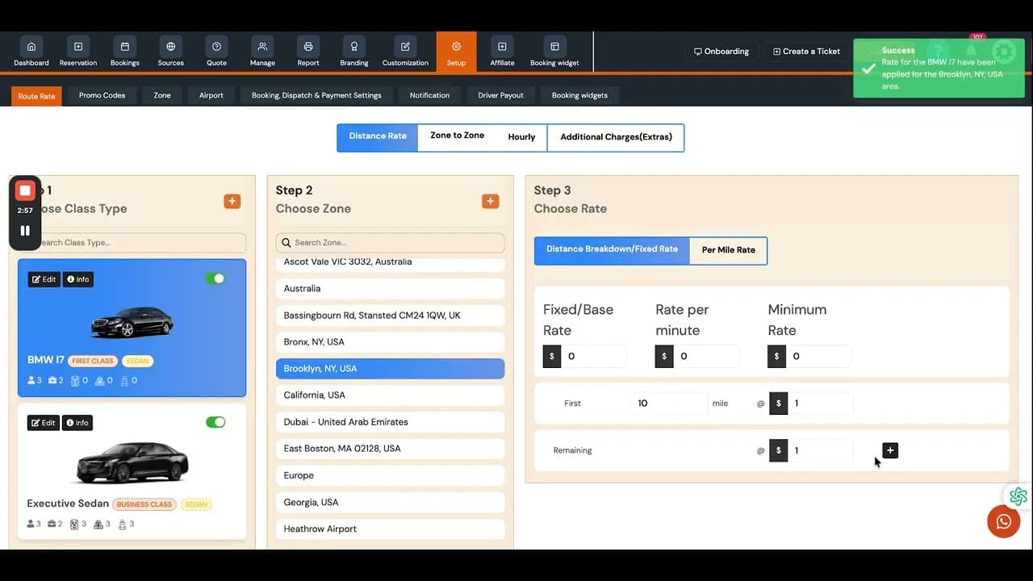Click the Fixed/Base Rate input
Viewport: 1033px width, 581px height.
(x=593, y=356)
